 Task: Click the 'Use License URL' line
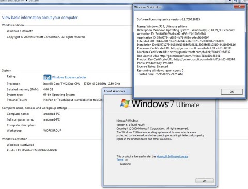[x=178, y=56]
